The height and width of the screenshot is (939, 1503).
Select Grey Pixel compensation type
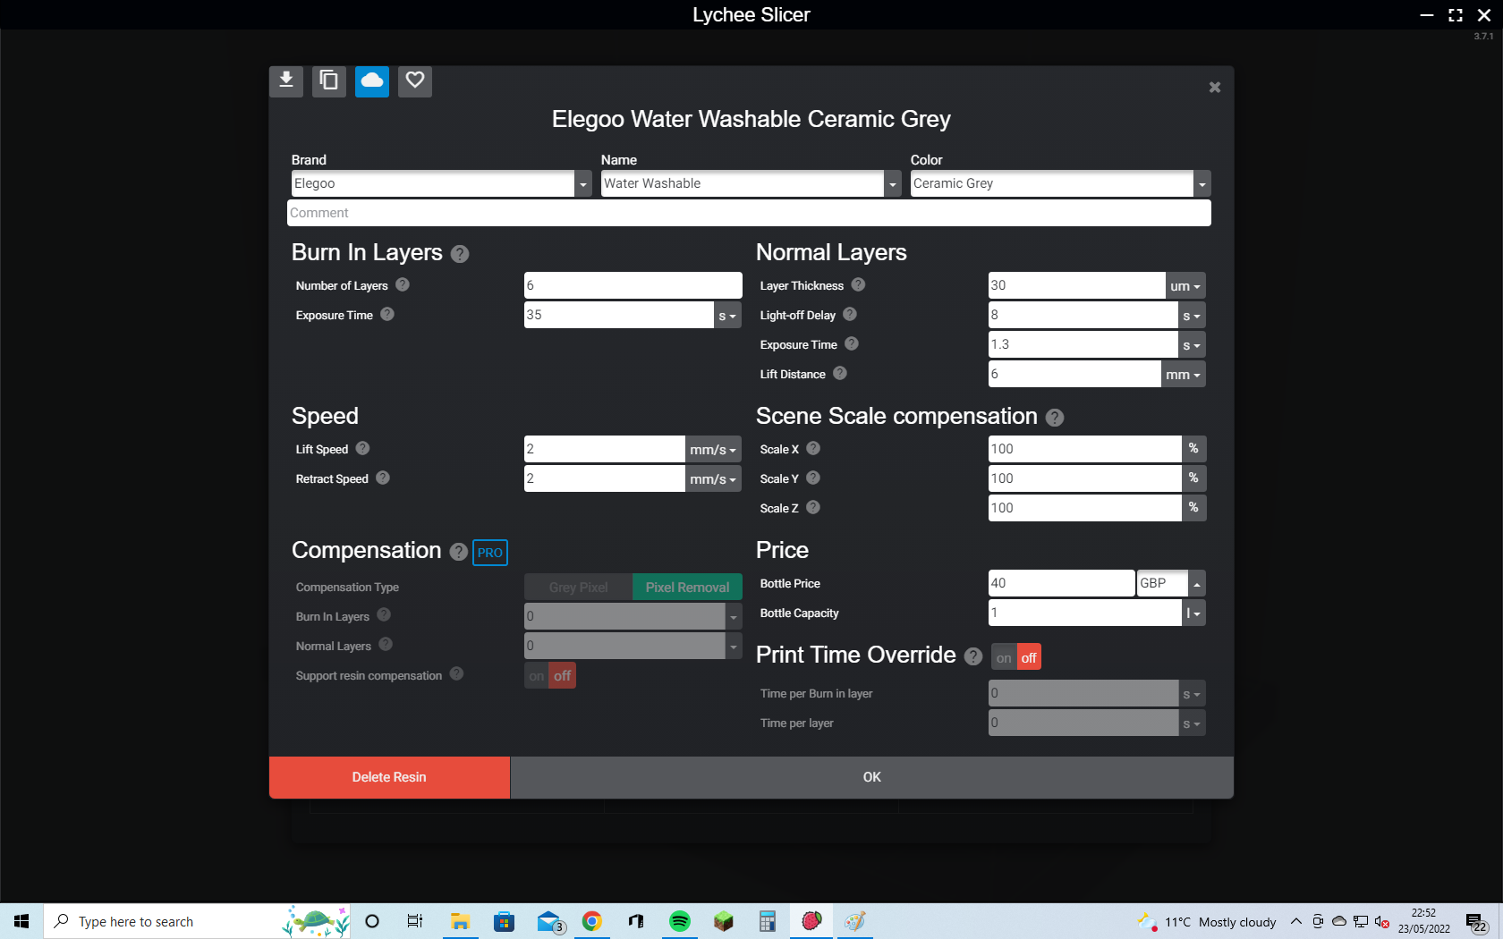[579, 588]
